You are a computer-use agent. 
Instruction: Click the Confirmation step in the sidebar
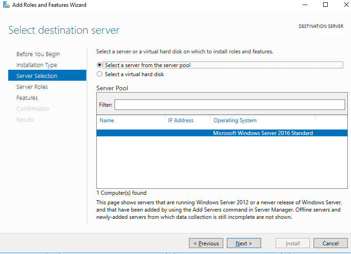tap(33, 109)
